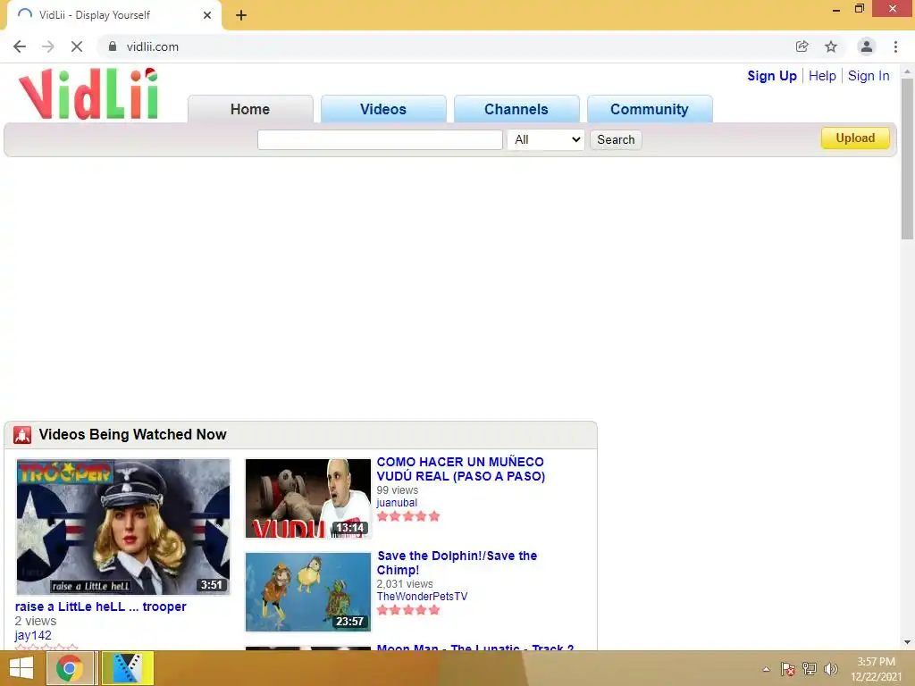Click the 2,031 views text
Viewport: 915px width, 686px height.
pyautogui.click(x=405, y=584)
